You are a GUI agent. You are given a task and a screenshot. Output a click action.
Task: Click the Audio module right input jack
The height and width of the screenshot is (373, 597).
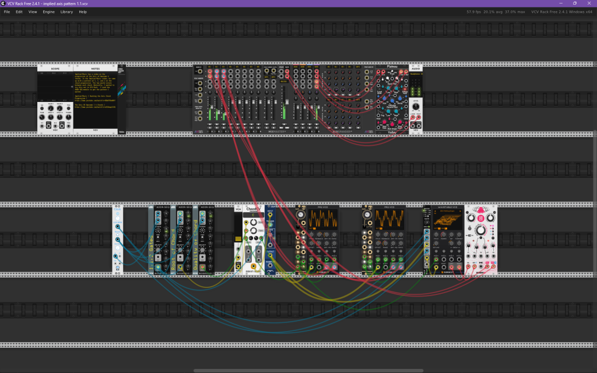coord(419,117)
